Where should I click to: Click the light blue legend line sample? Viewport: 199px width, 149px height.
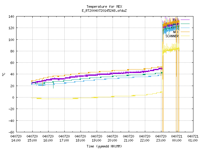185,28
